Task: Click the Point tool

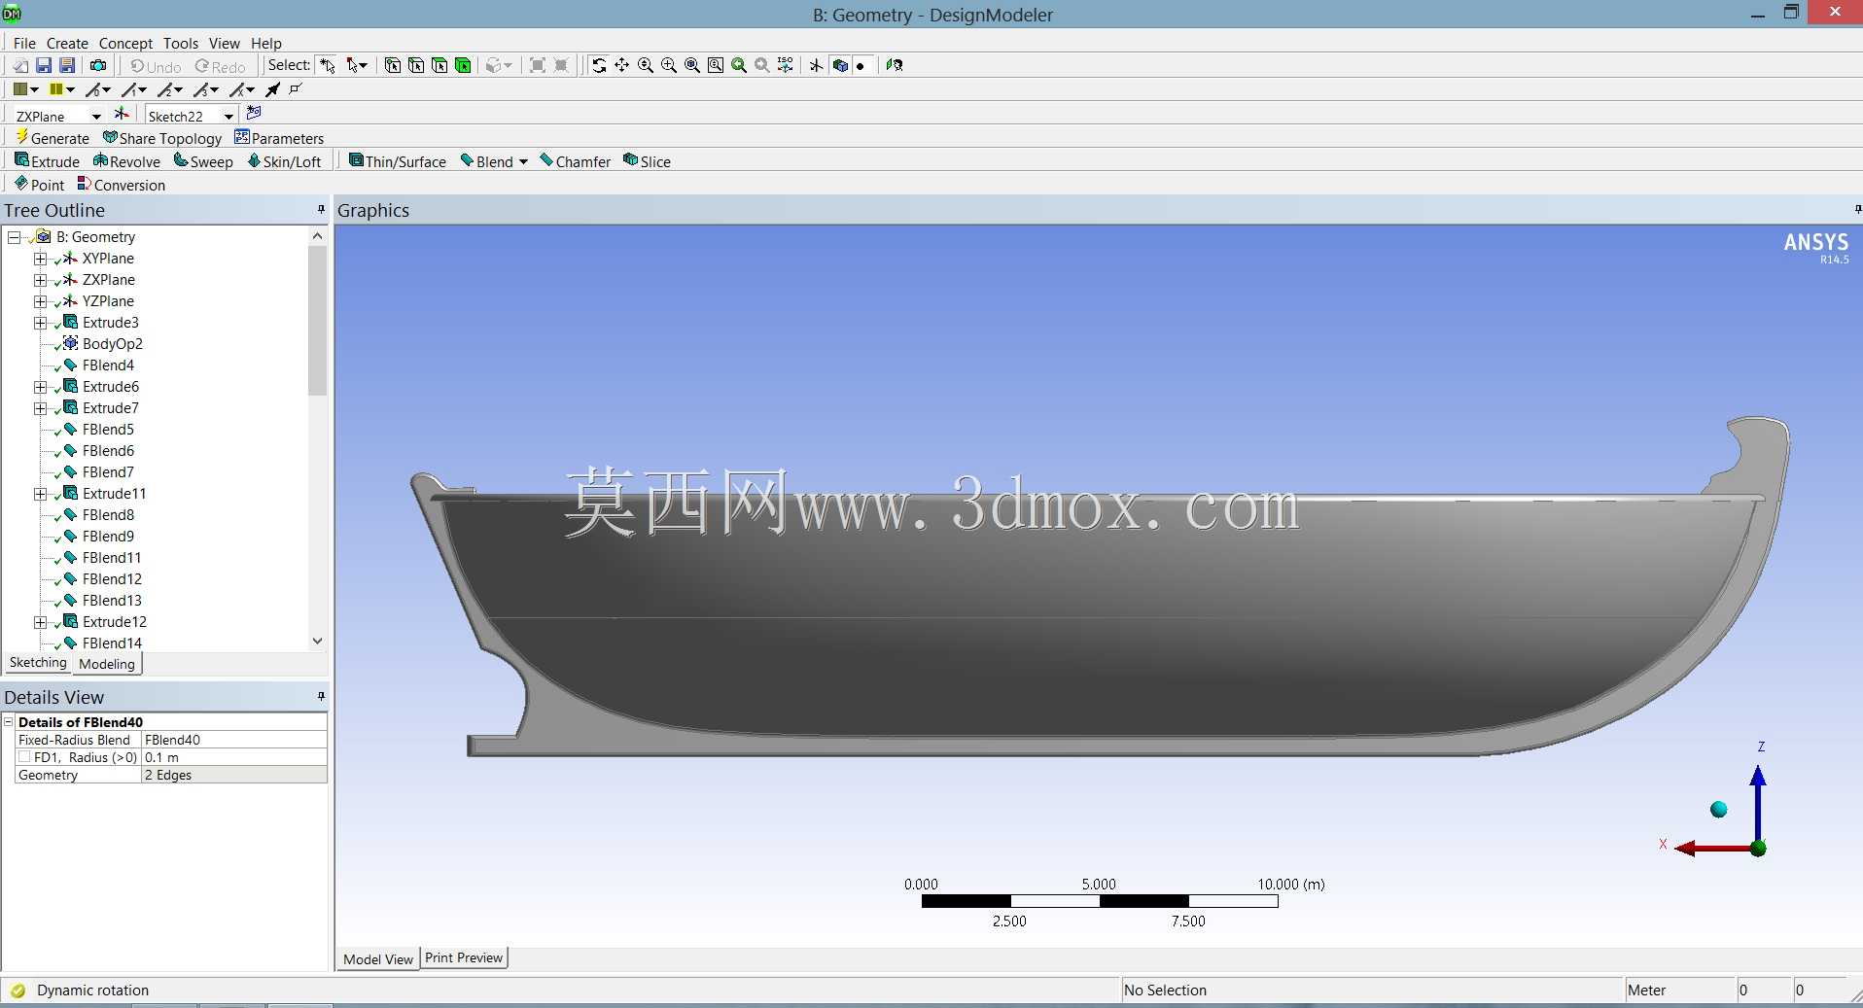Action: 39,185
